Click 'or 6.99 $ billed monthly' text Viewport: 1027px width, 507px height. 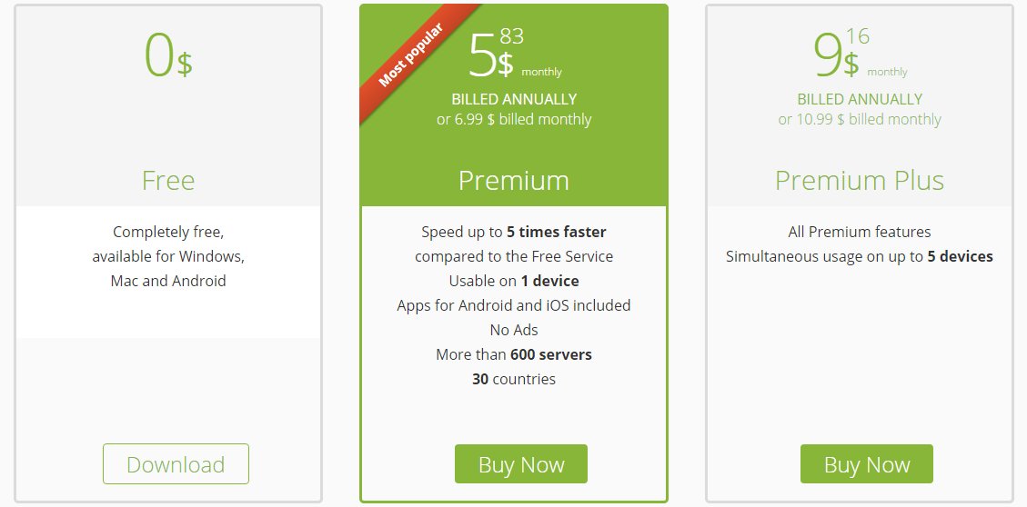(514, 119)
